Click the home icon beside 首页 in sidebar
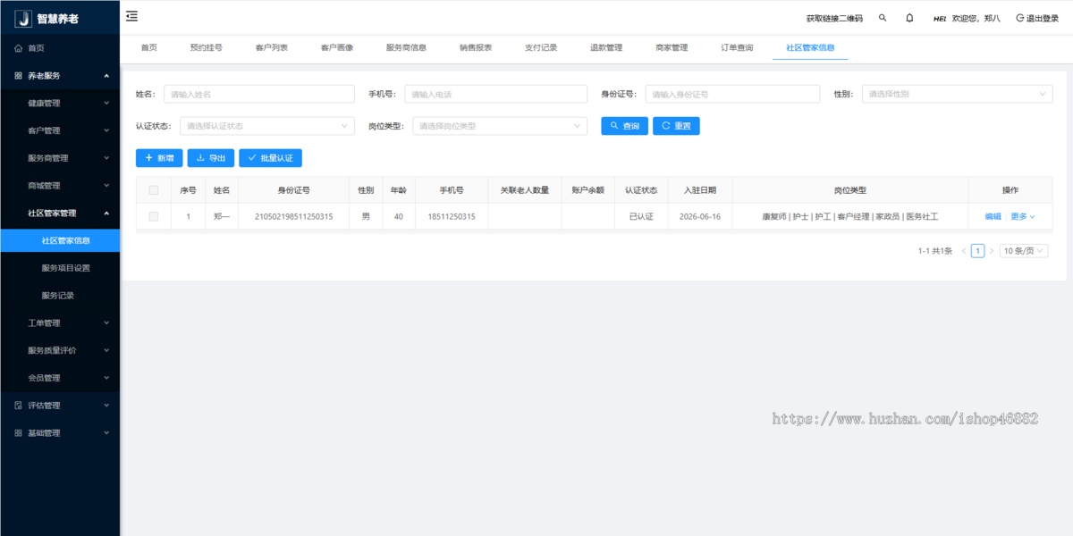This screenshot has width=1073, height=536. (x=19, y=48)
